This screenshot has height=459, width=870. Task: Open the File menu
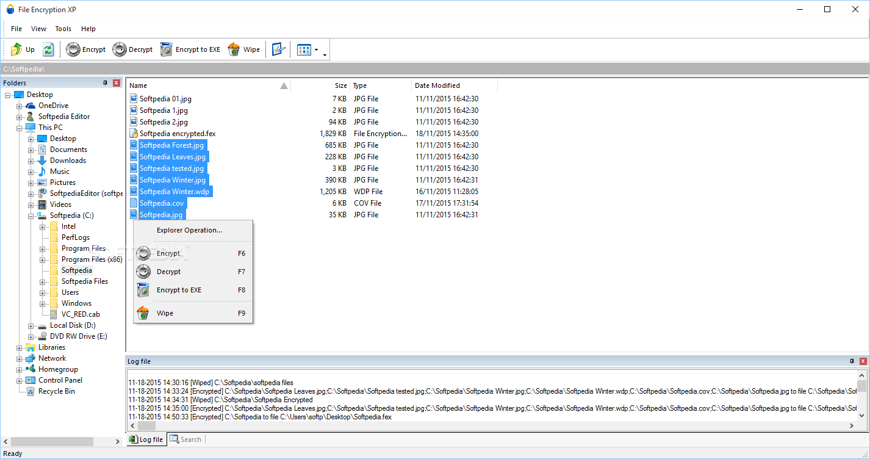point(16,29)
